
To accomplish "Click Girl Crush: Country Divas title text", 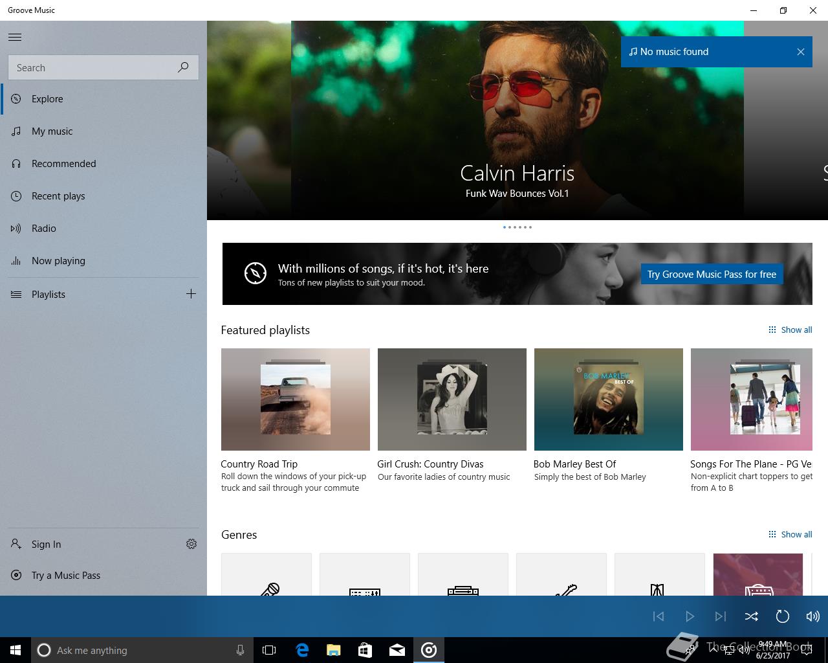I will click(431, 464).
